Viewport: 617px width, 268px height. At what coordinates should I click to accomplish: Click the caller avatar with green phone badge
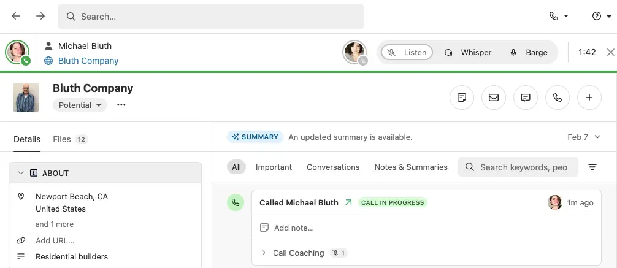click(x=17, y=52)
